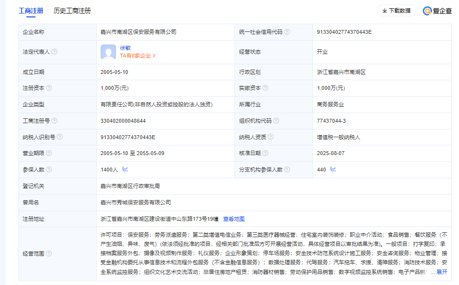Click help icon beside 法定代表人

tap(54, 52)
